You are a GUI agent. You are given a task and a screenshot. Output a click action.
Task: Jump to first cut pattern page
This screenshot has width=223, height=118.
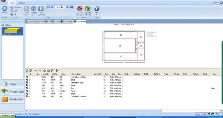point(48,7)
